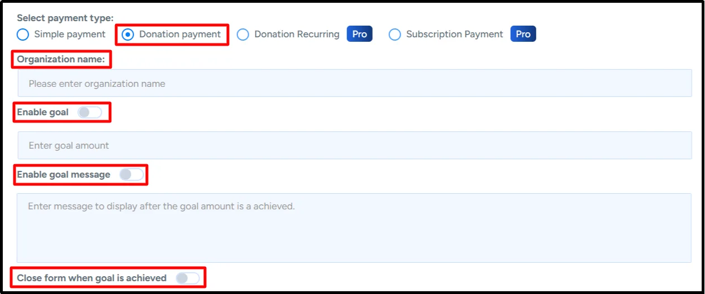
Task: Toggle Close form when goal is achieved
Action: click(188, 278)
